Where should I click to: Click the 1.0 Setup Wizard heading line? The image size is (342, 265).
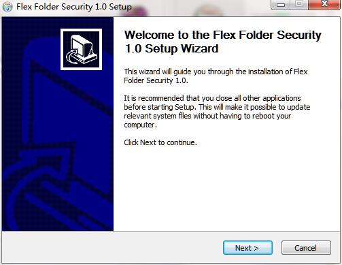171,48
